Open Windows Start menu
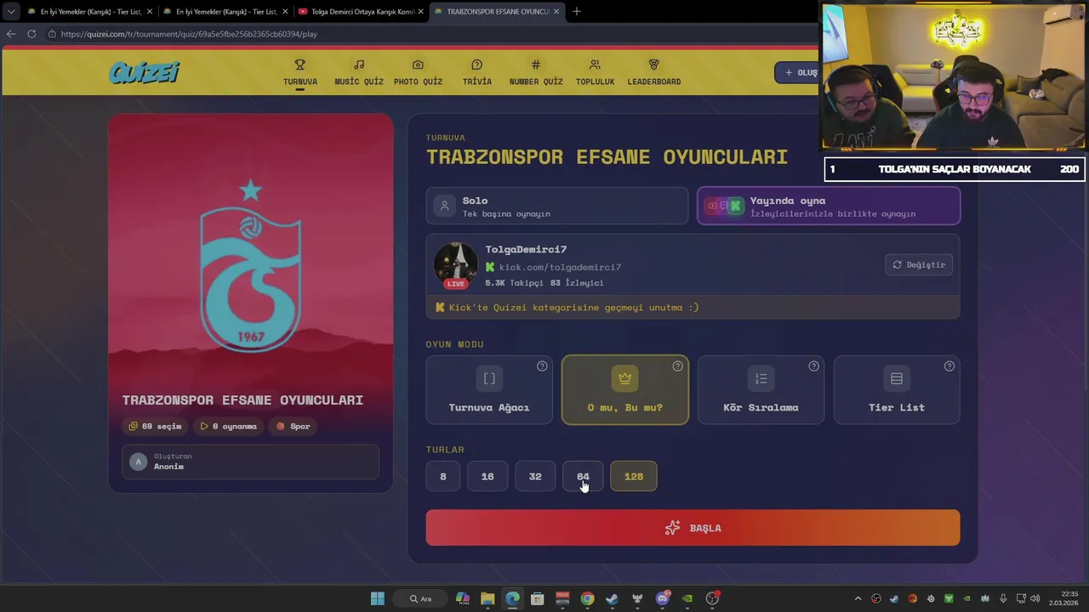This screenshot has height=612, width=1089. point(377,598)
